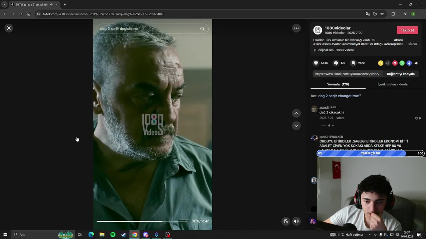This screenshot has width=426, height=239.
Task: Send to friends with red paper-plane icon
Action: point(395,63)
